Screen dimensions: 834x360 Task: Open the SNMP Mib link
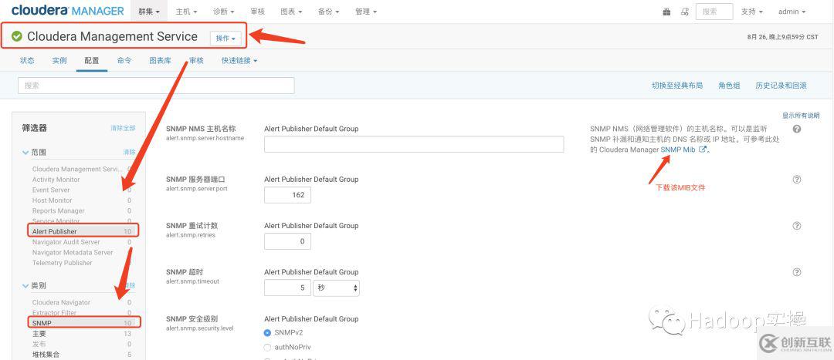pyautogui.click(x=678, y=150)
